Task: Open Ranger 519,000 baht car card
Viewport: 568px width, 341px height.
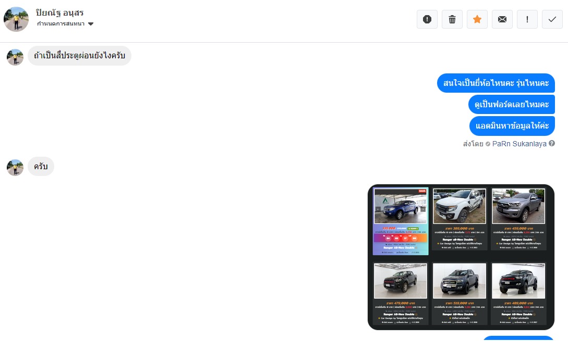Action: (460, 294)
